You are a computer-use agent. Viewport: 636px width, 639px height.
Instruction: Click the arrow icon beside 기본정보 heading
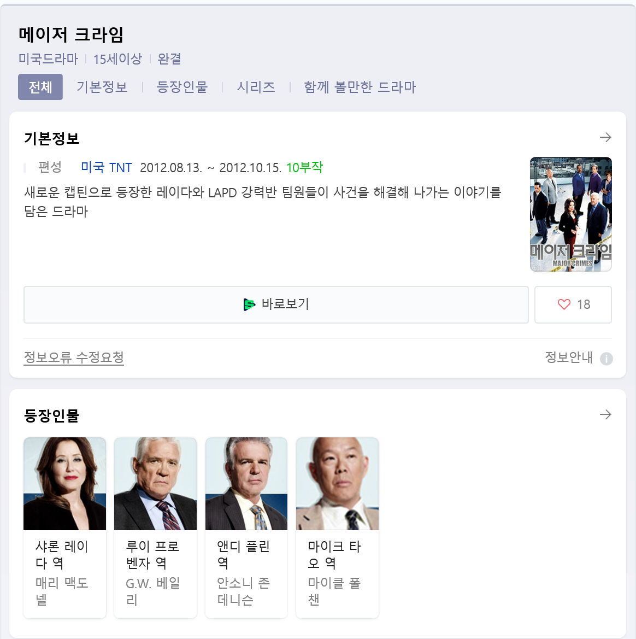tap(605, 137)
